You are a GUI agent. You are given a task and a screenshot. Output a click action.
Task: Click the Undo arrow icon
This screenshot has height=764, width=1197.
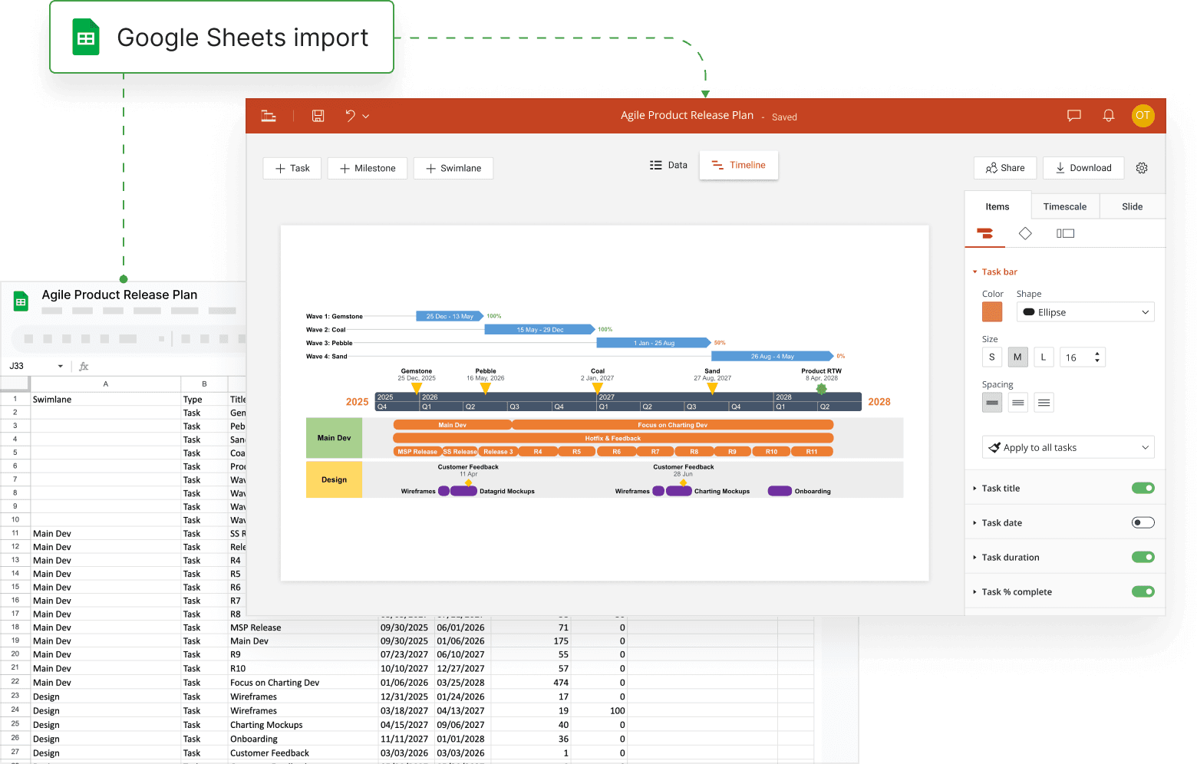pyautogui.click(x=350, y=116)
